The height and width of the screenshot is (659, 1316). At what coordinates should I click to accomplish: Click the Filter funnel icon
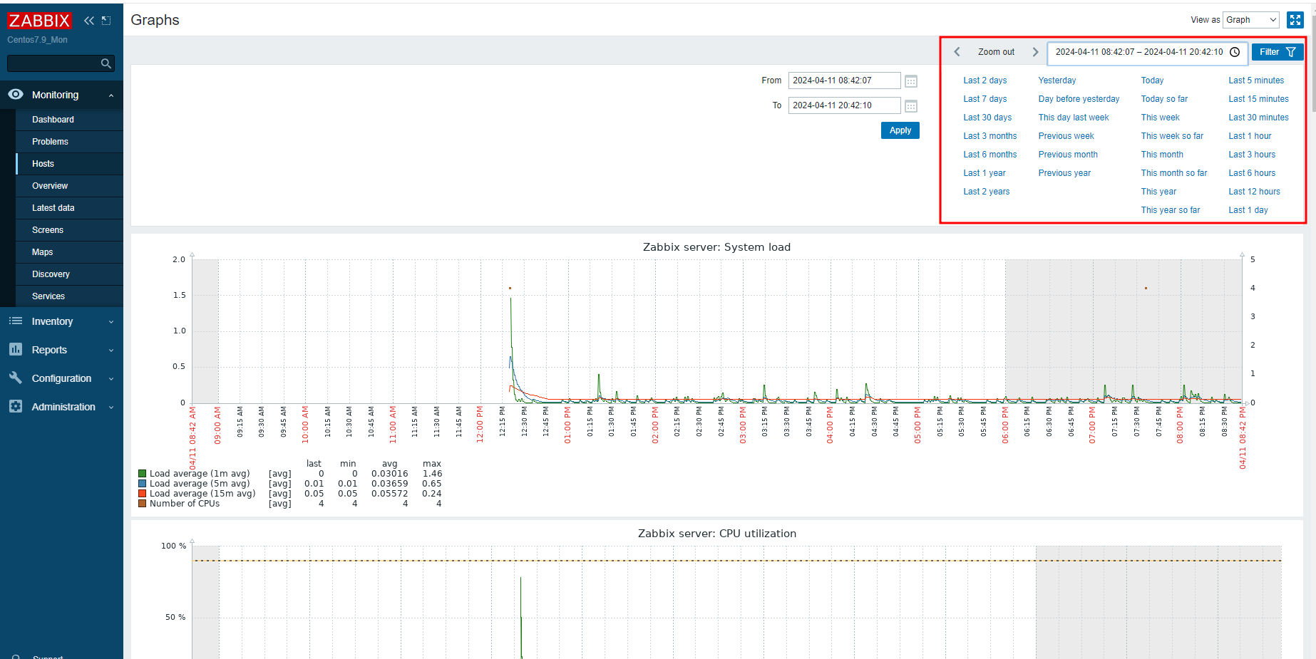[1291, 52]
